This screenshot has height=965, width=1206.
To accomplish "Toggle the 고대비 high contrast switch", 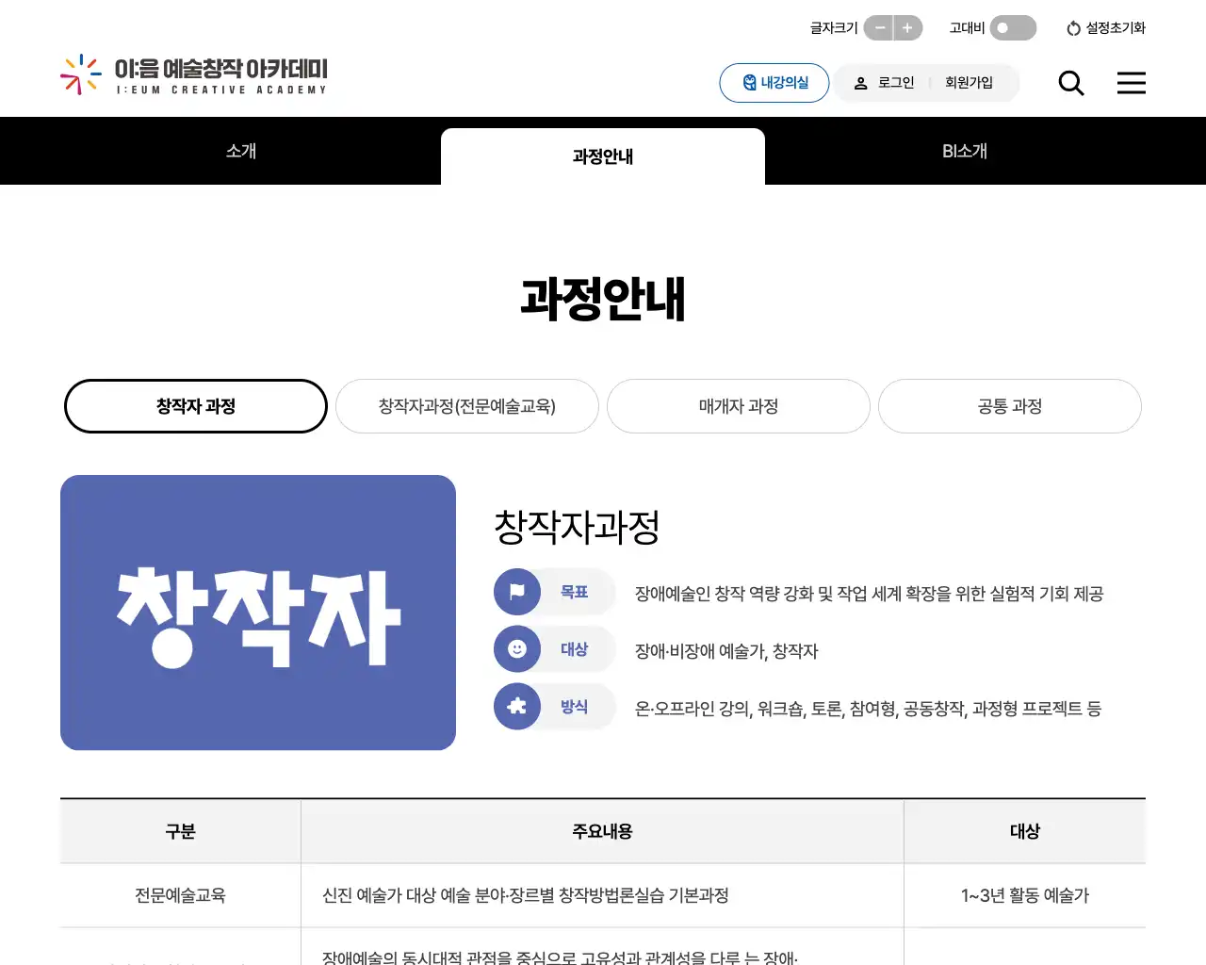I will point(1013,28).
